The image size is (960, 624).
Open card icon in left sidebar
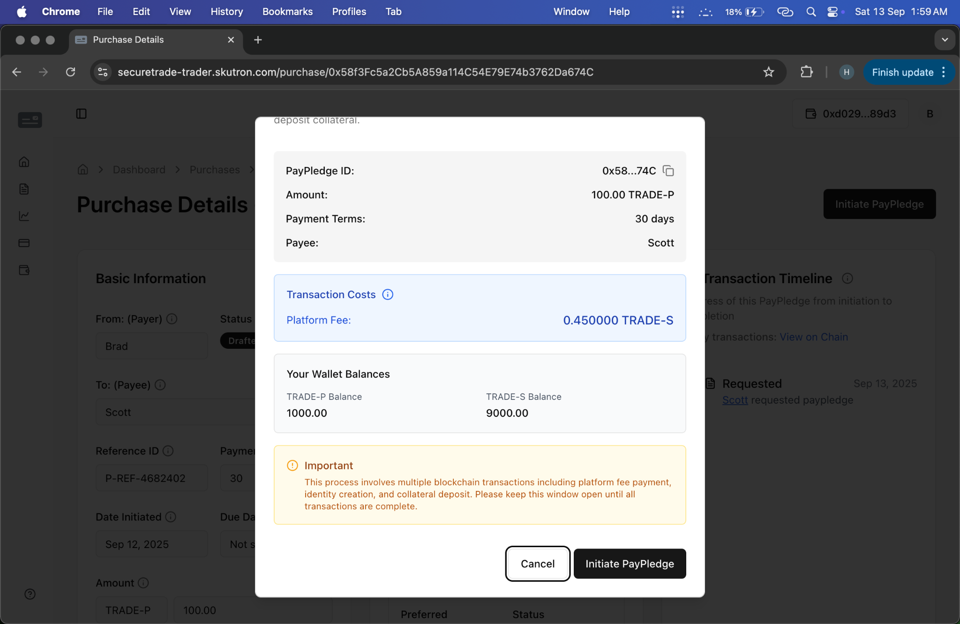pyautogui.click(x=24, y=243)
